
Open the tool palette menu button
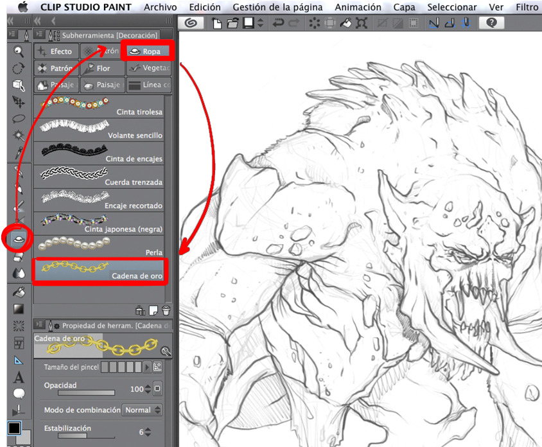point(12,34)
